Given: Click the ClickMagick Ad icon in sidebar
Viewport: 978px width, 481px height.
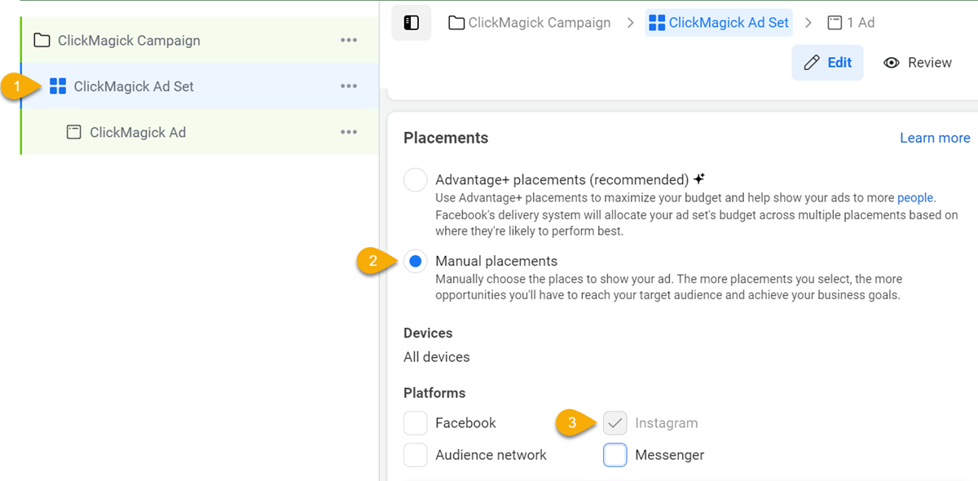Looking at the screenshot, I should tap(73, 132).
